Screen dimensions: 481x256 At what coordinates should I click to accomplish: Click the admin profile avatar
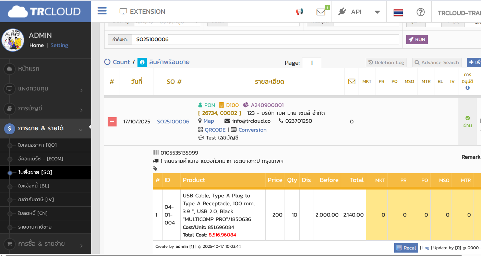pyautogui.click(x=13, y=40)
